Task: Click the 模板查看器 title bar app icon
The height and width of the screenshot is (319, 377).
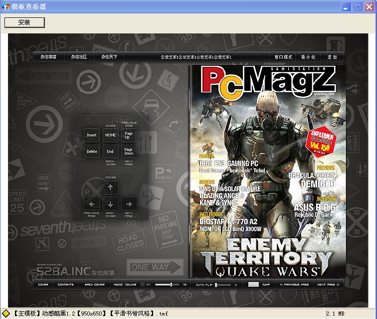Action: (x=5, y=6)
